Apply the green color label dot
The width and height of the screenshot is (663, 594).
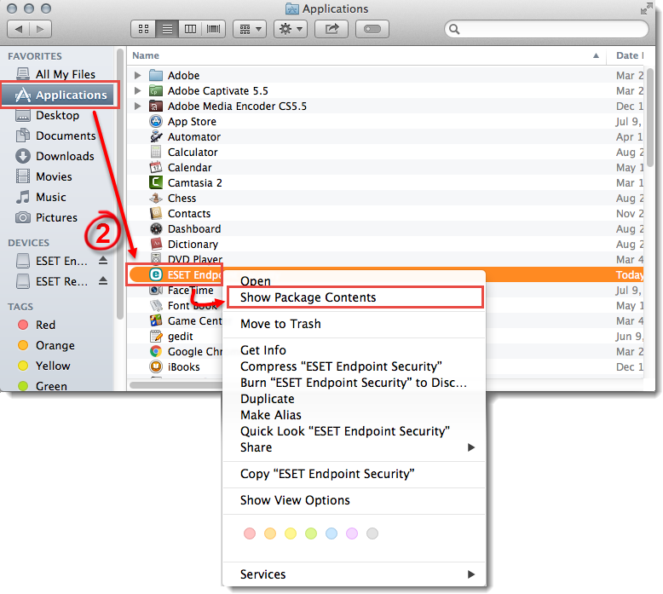pos(311,533)
